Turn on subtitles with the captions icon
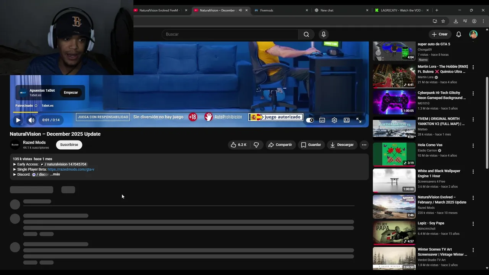Screen dimensions: 489x275 [x=322, y=120]
